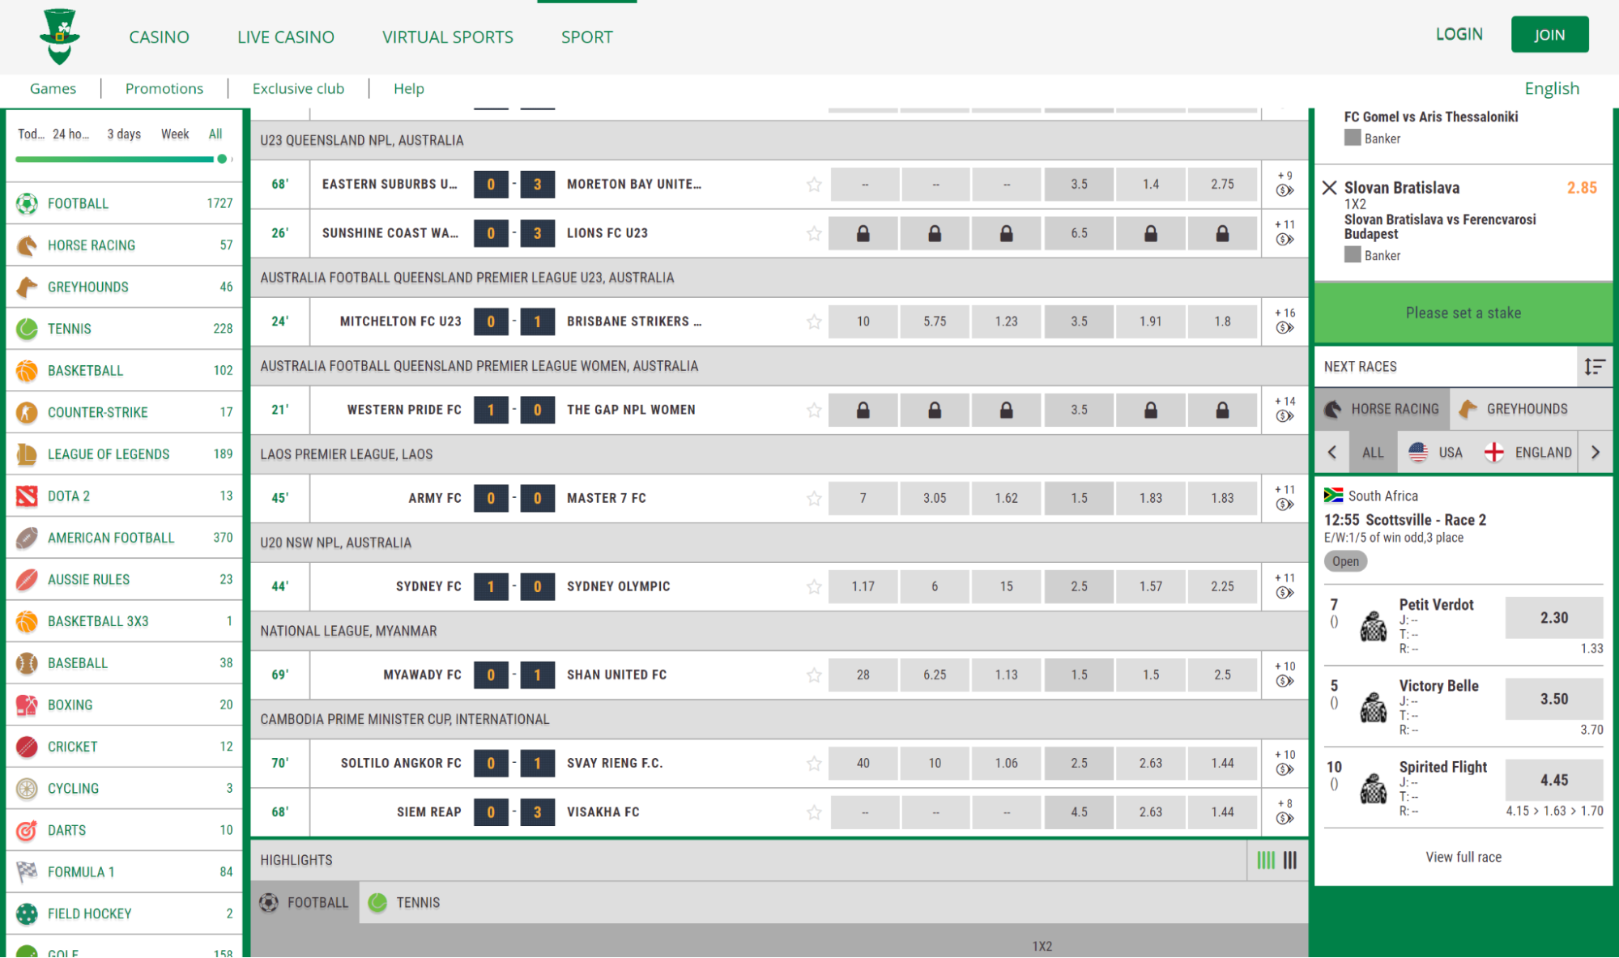Select Basketball 3x3 category
Screen dimensions: 1619x958
(x=124, y=621)
